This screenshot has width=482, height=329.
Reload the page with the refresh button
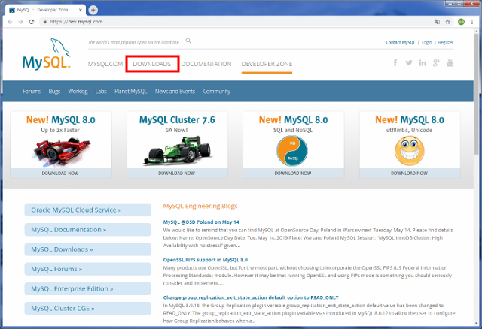(x=31, y=22)
